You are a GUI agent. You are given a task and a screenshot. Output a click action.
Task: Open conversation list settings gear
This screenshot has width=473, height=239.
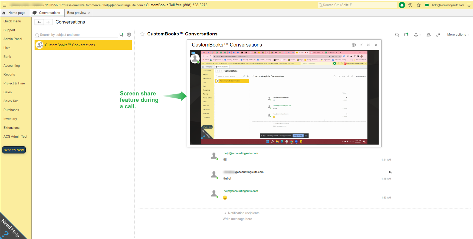129,35
